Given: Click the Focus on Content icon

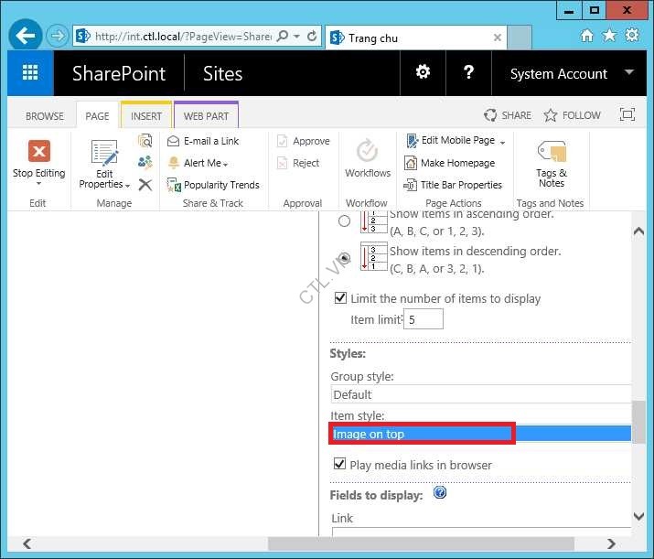Looking at the screenshot, I should [x=627, y=115].
